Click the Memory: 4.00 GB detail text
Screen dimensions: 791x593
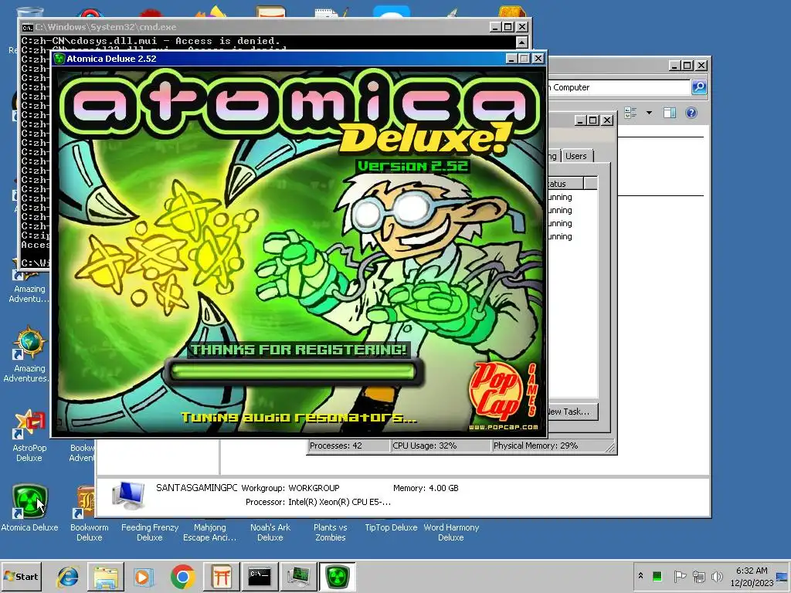[x=426, y=488]
